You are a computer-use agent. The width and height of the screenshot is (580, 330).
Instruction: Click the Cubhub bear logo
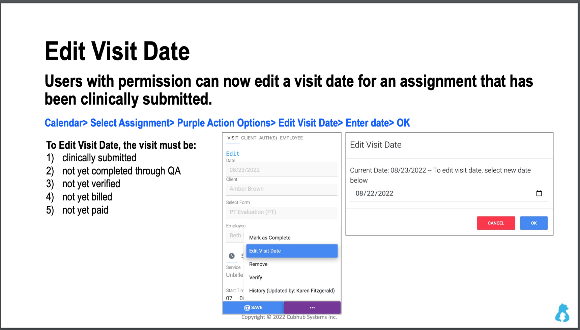(562, 313)
